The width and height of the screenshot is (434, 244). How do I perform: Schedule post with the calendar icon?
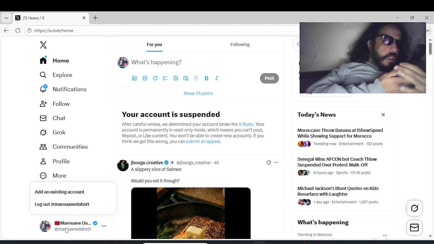click(x=186, y=78)
